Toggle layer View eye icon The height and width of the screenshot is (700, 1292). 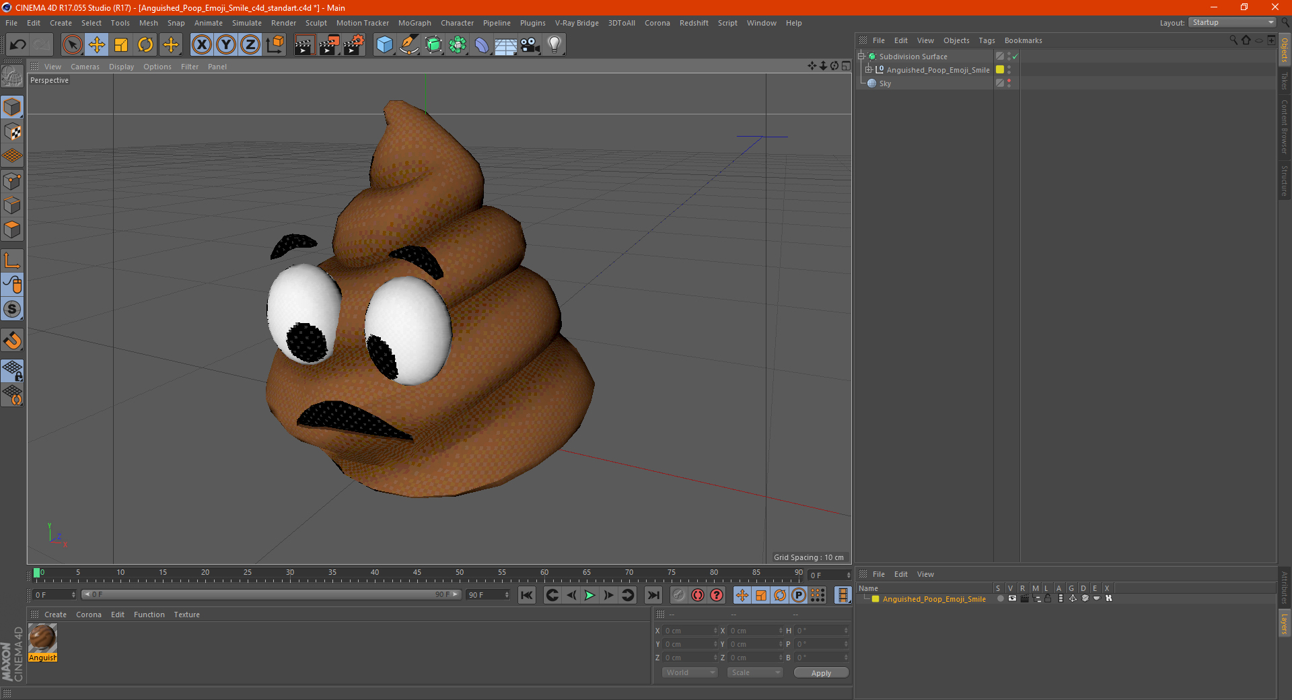click(x=1012, y=598)
